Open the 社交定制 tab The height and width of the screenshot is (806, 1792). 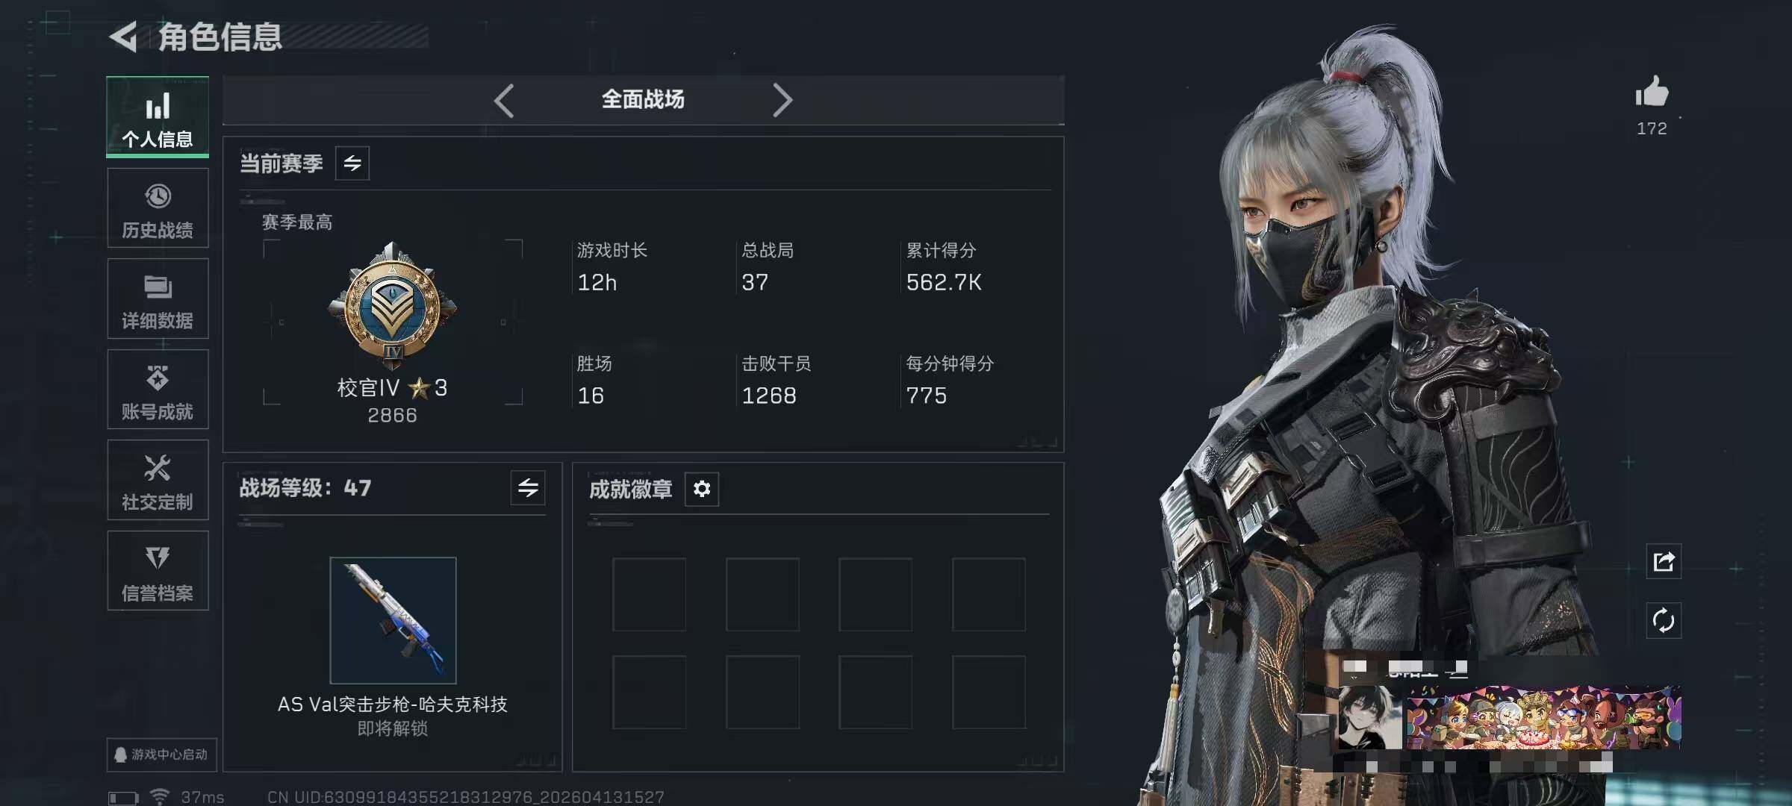coord(158,480)
